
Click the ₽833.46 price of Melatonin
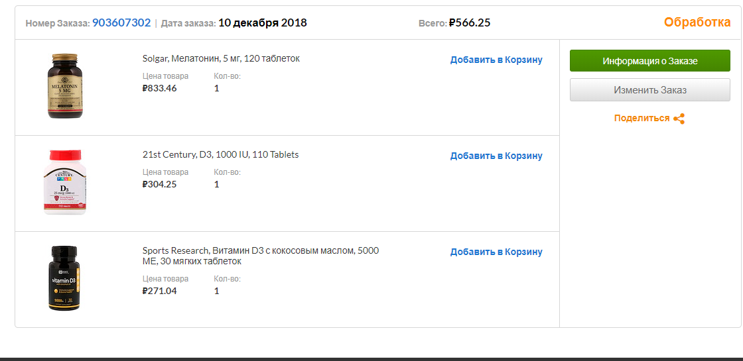click(159, 88)
